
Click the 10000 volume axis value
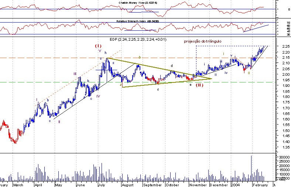(x=284, y=174)
